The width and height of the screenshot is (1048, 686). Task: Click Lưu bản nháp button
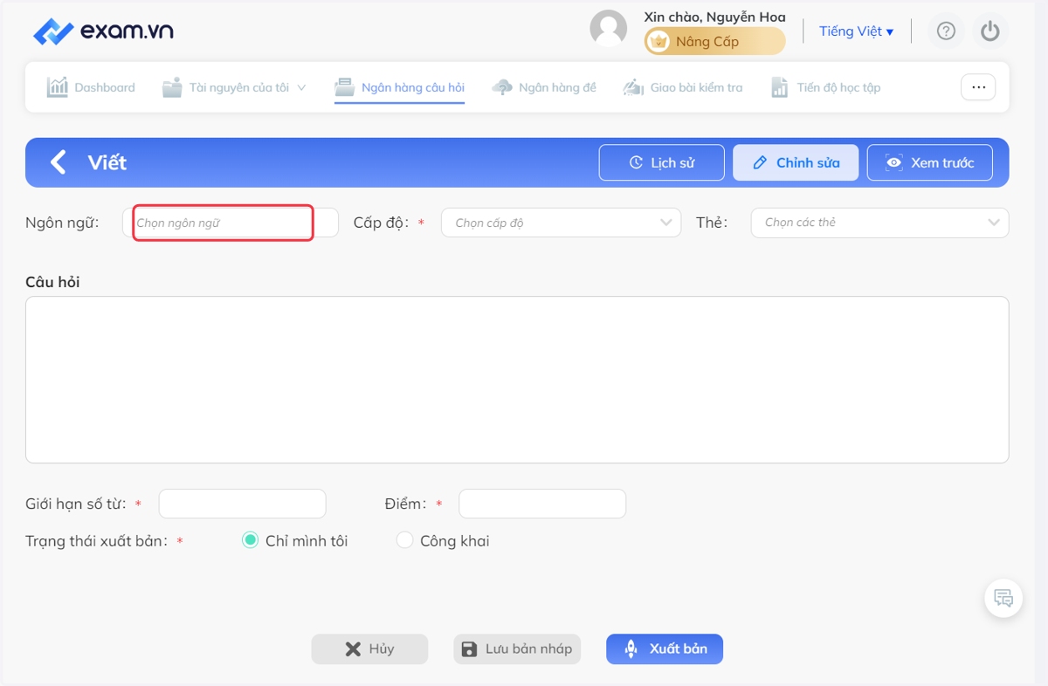coord(517,648)
